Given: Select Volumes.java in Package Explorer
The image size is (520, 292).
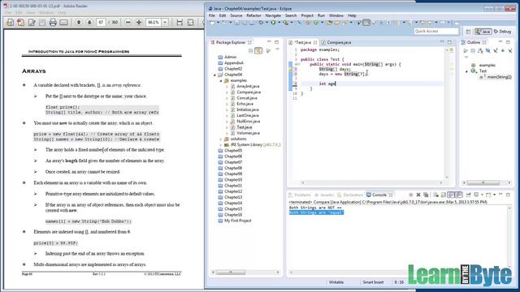Looking at the screenshot, I should (x=248, y=133).
